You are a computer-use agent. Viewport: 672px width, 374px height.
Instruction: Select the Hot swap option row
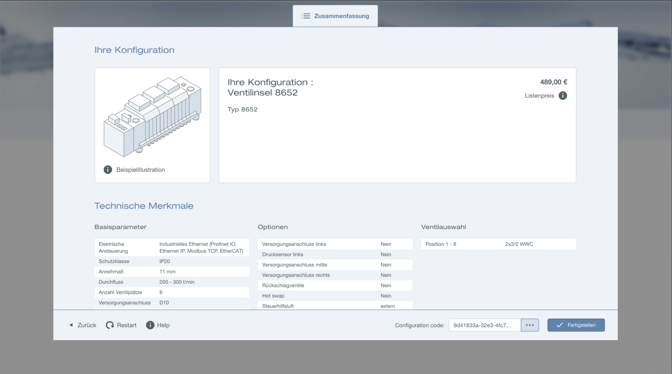pyautogui.click(x=335, y=296)
